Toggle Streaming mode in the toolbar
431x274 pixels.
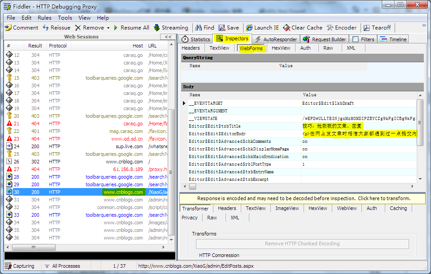coord(171,28)
